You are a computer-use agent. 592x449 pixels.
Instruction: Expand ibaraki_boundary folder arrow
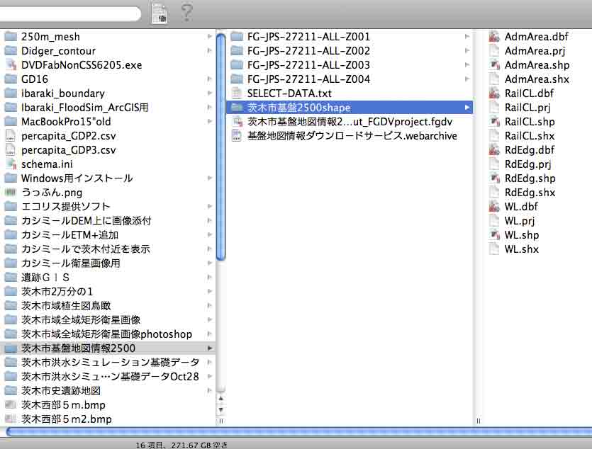(x=209, y=93)
